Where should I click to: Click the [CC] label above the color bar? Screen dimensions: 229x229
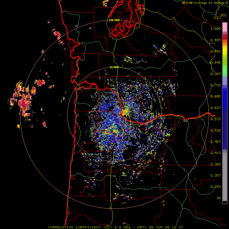point(217,18)
